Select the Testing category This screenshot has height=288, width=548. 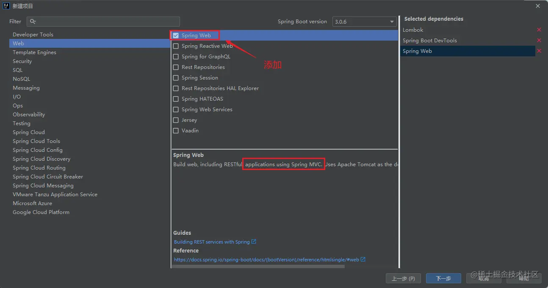click(x=89, y=123)
